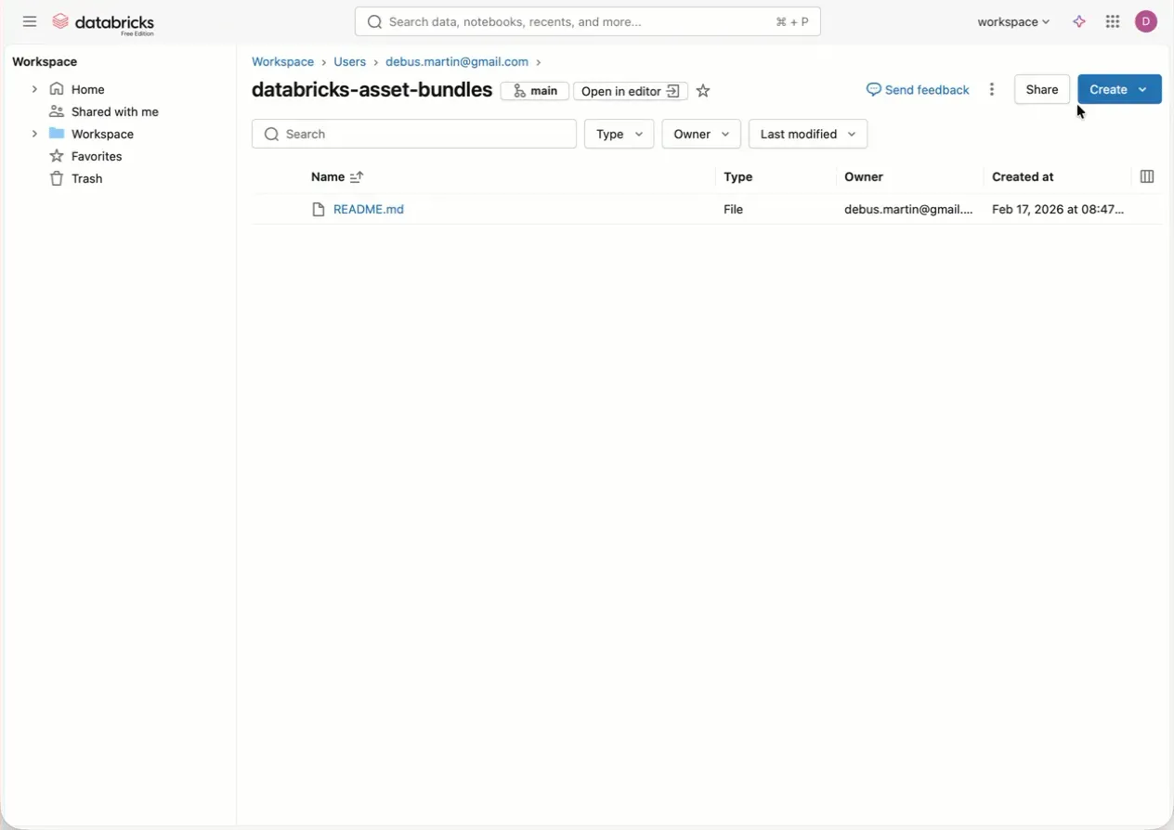Select Trash in the sidebar
This screenshot has height=830, width=1174.
point(87,178)
